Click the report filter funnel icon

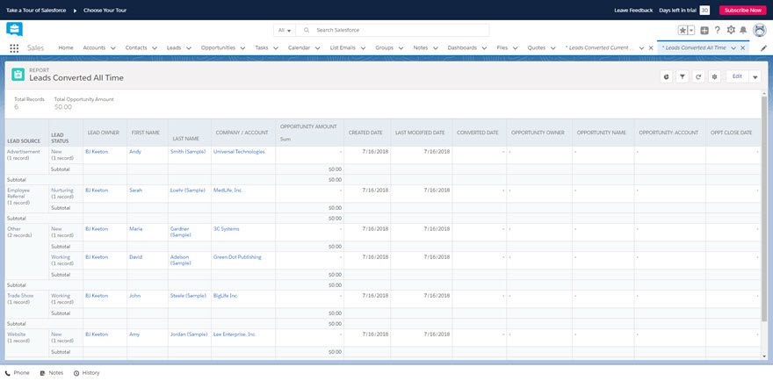point(683,76)
